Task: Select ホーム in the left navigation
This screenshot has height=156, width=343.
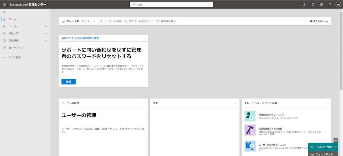Action: 12,19
